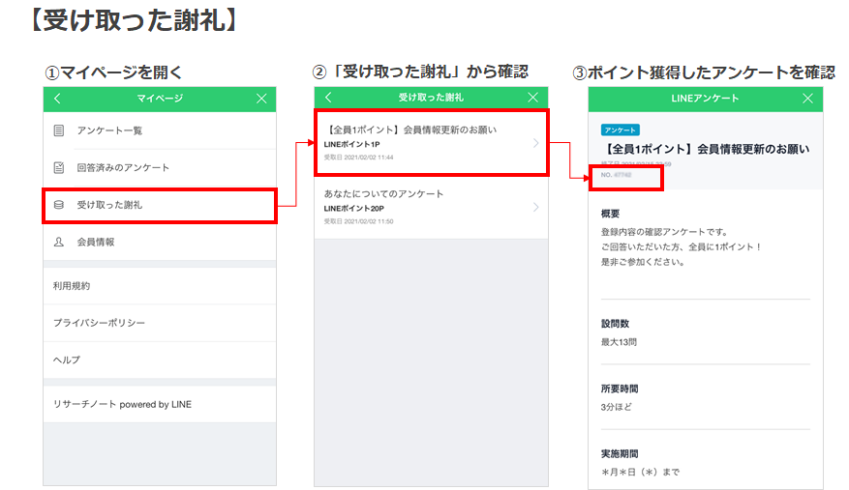Open ヘルプ link
Viewport: 849px width, 490px height.
(x=160, y=360)
